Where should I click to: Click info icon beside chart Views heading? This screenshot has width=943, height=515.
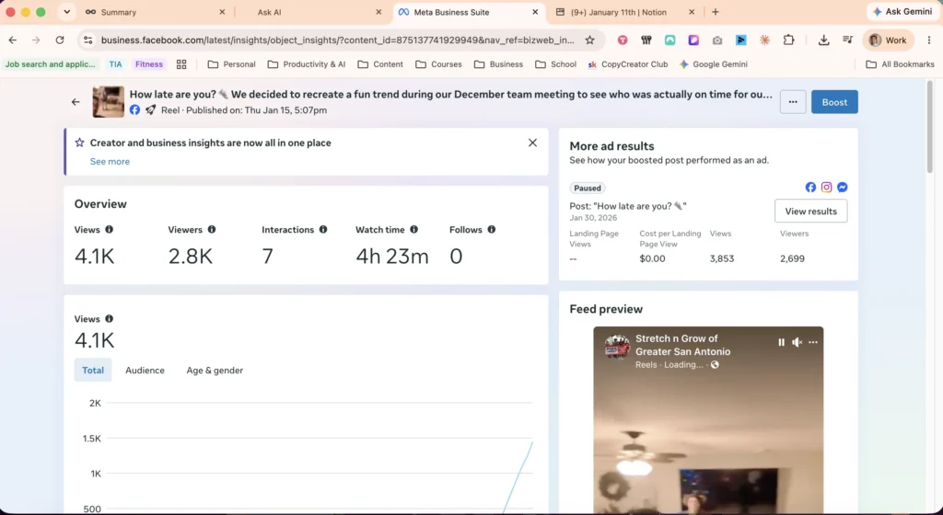(109, 319)
